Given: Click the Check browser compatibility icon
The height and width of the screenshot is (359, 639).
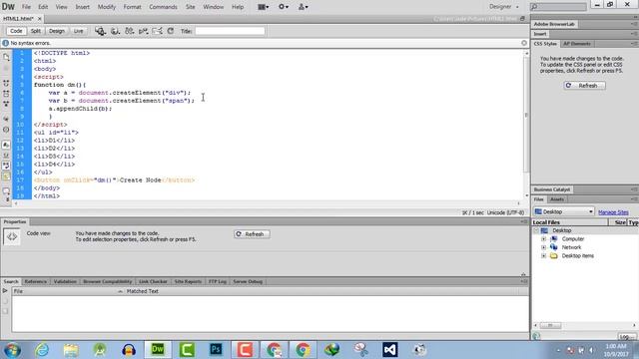Looking at the screenshot, I should (157, 31).
